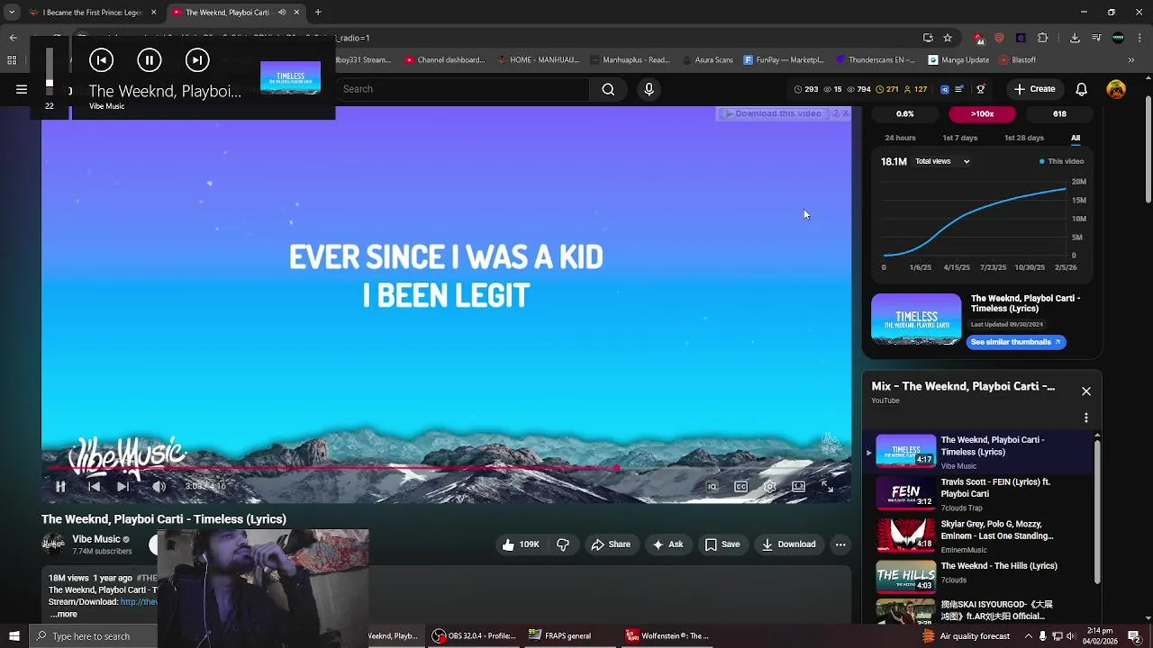
Task: Open the Windows Start menu
Action: coord(14,636)
